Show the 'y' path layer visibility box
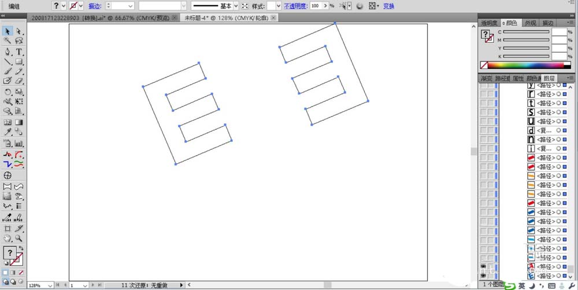Screen dimensions: 578x290 coord(483,85)
